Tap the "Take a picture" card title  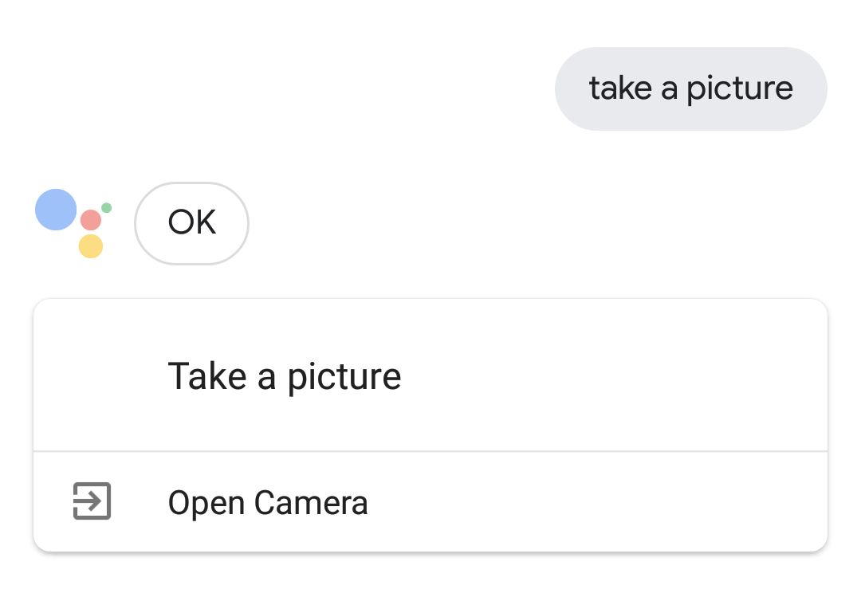(x=284, y=376)
